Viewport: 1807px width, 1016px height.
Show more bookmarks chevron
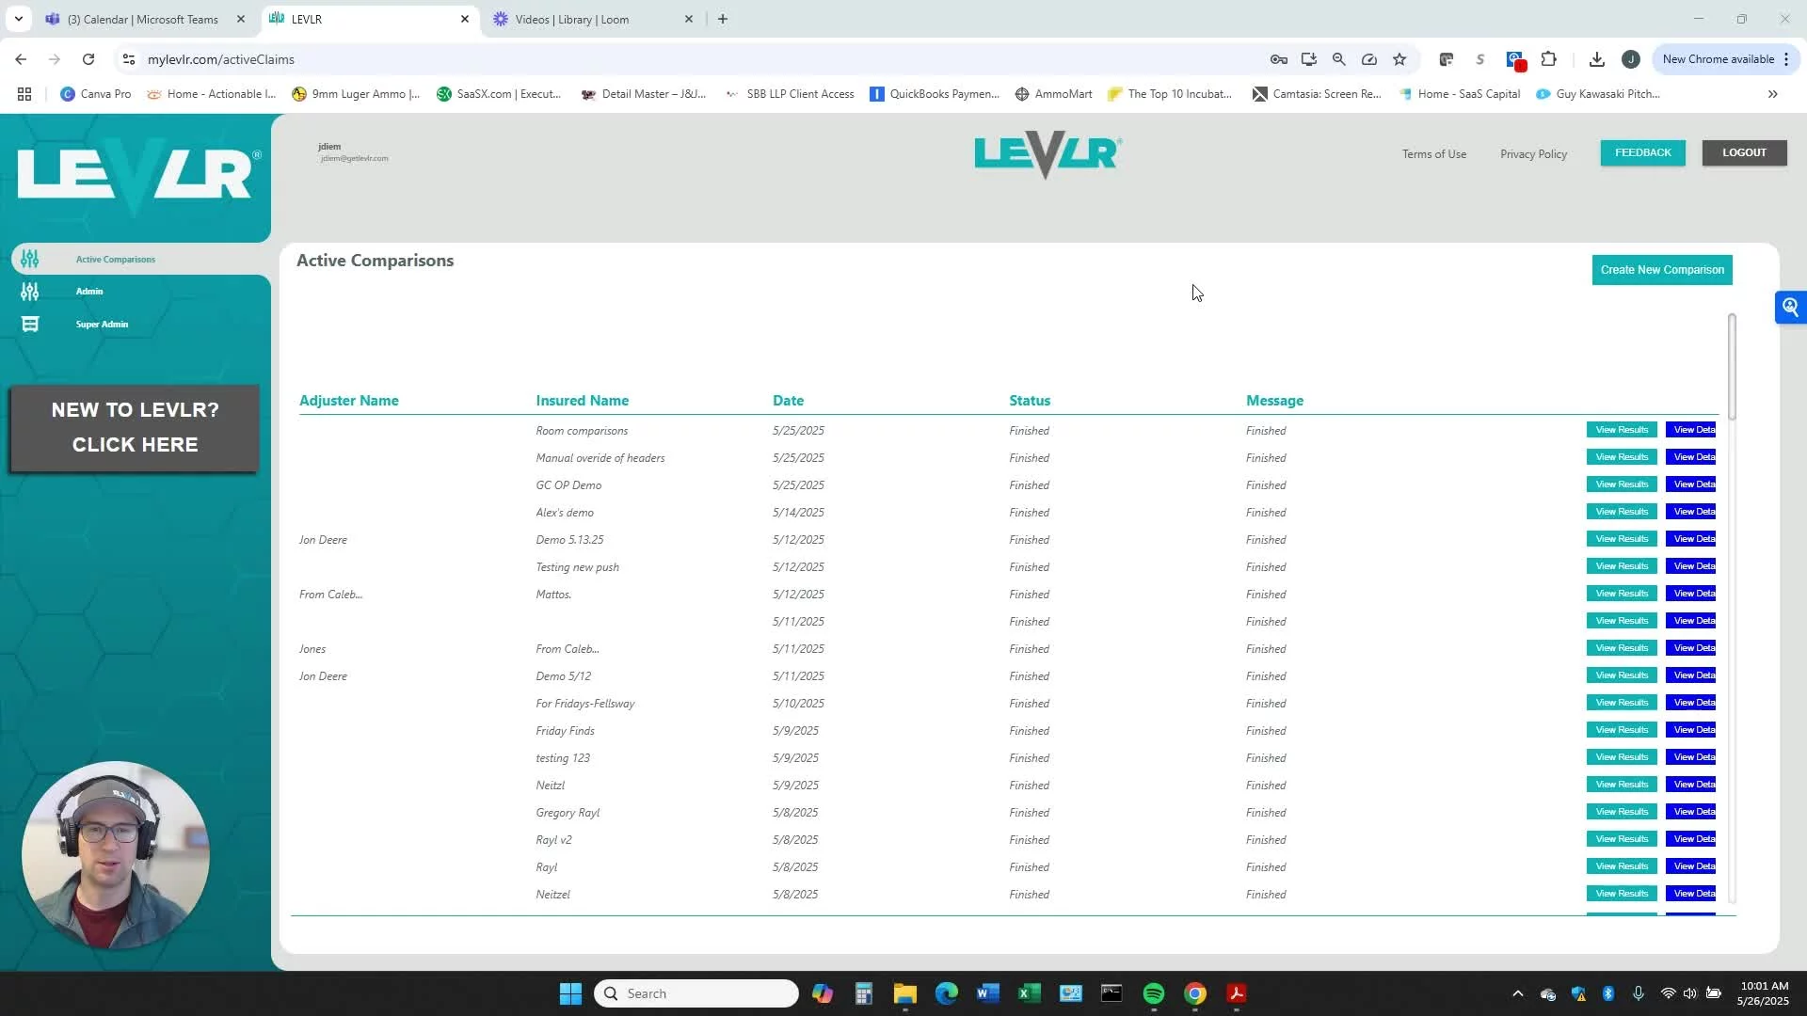1772,94
